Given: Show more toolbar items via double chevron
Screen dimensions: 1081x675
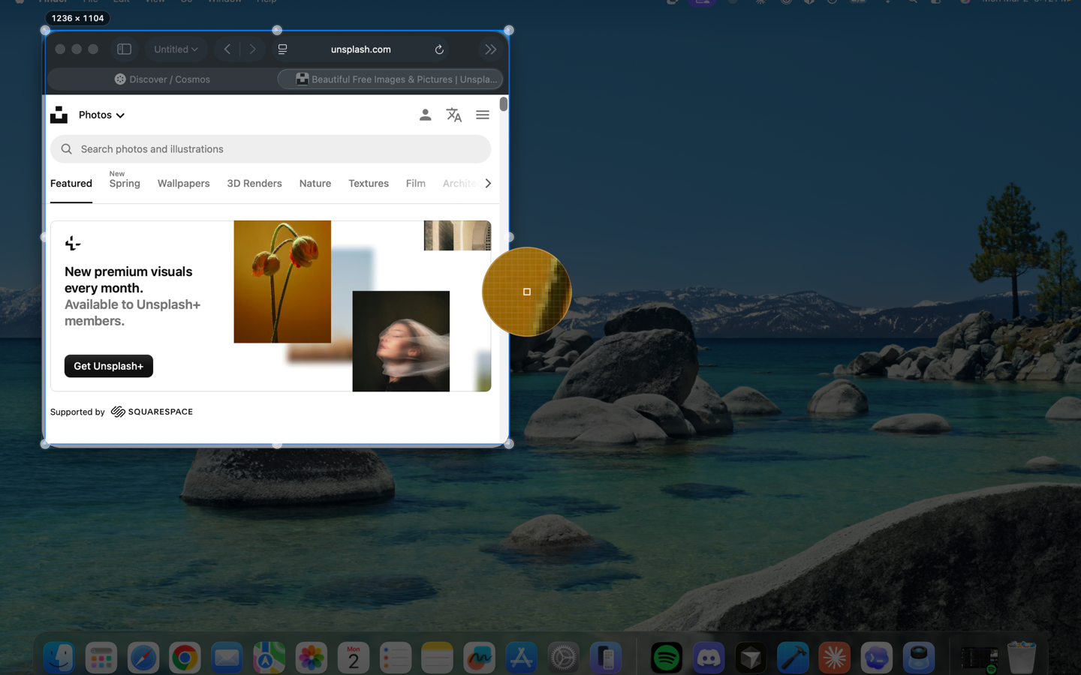Looking at the screenshot, I should click(490, 49).
